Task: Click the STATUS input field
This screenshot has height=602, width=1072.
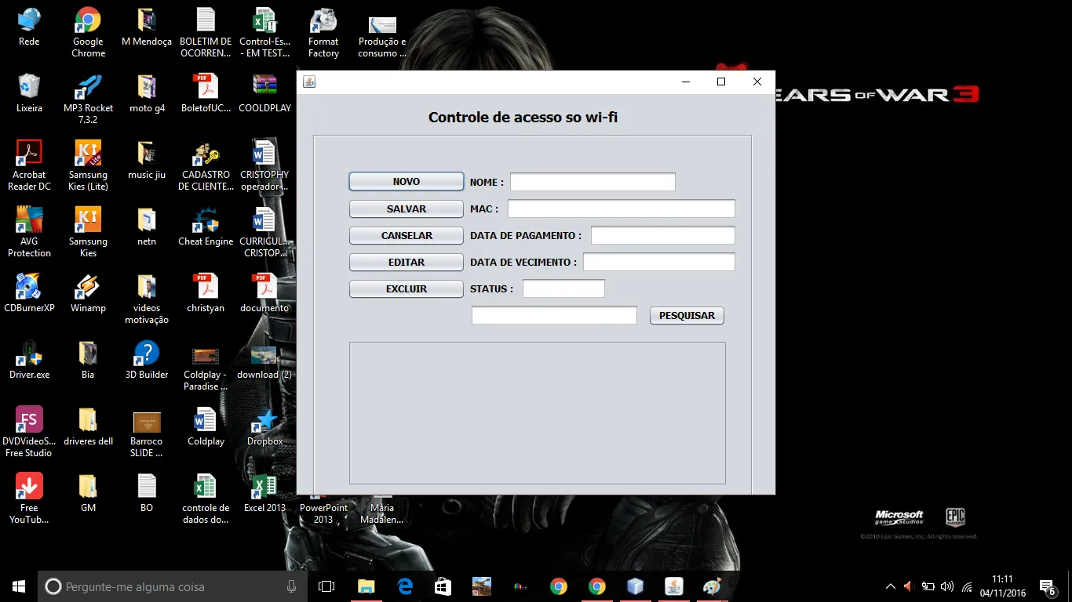Action: pos(563,288)
